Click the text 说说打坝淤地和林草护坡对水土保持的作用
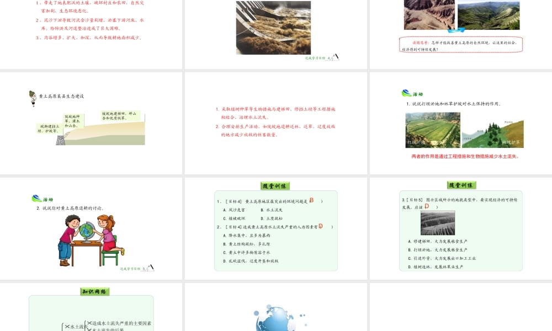Image resolution: width=552 pixels, height=331 pixels. click(x=454, y=104)
